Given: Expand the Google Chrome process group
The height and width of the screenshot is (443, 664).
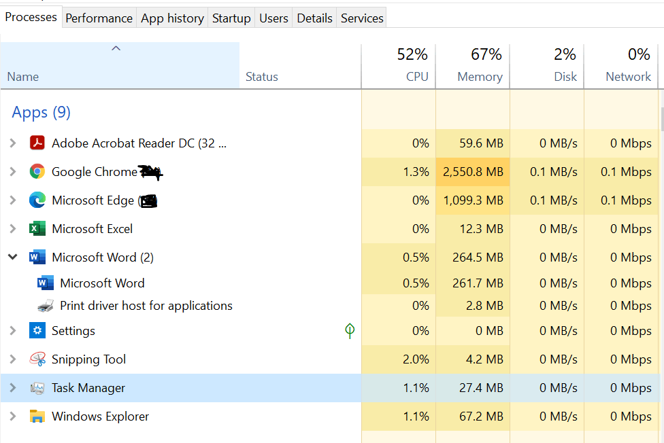Looking at the screenshot, I should (x=13, y=171).
